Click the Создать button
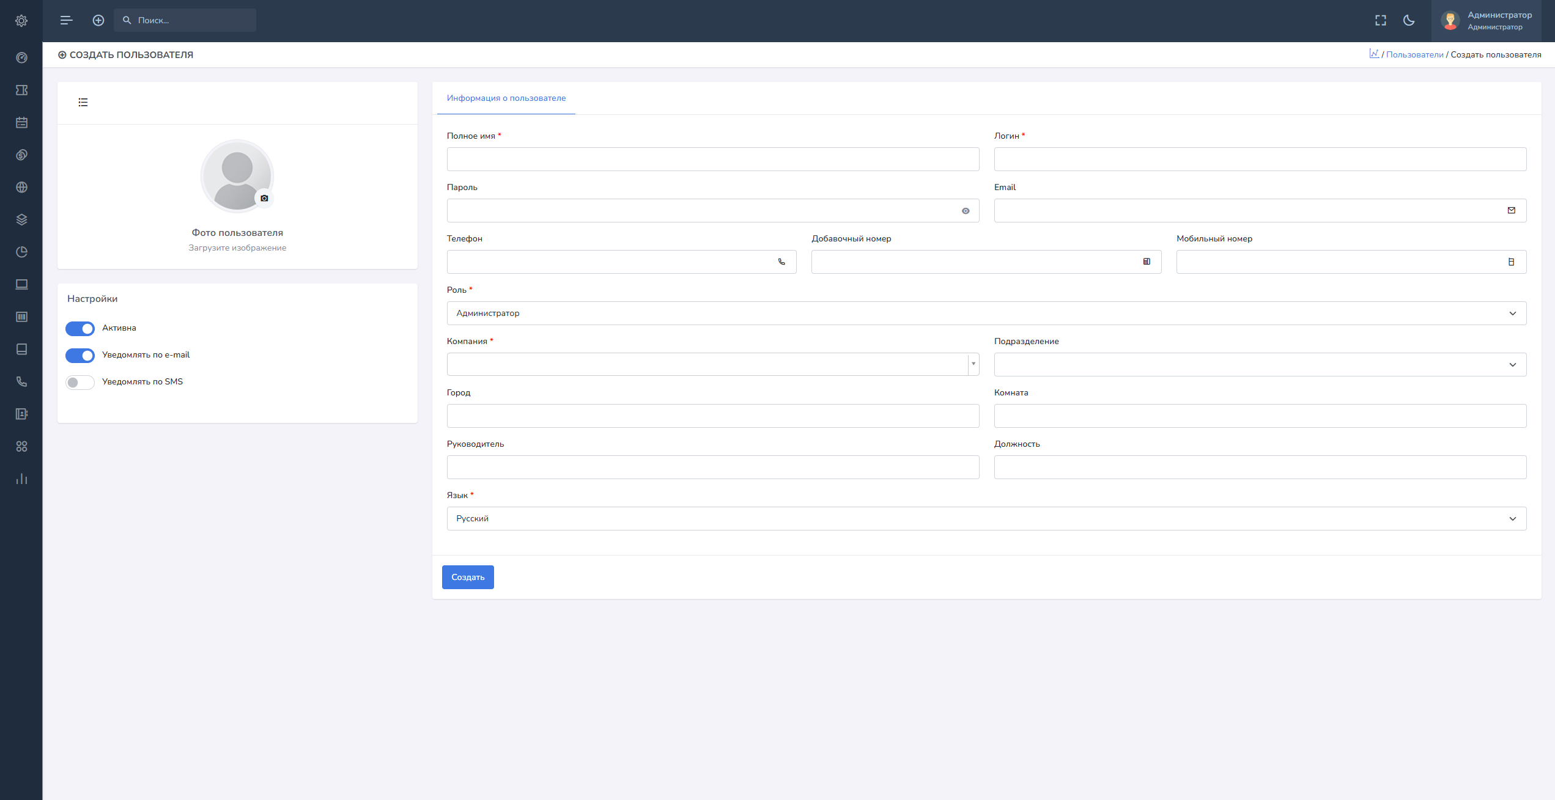 pos(468,578)
